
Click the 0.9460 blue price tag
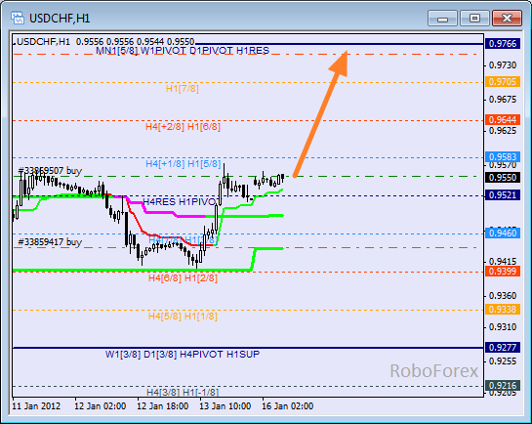pos(503,233)
